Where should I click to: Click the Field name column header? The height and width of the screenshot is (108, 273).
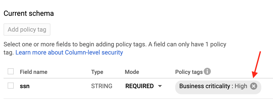pos(34,72)
